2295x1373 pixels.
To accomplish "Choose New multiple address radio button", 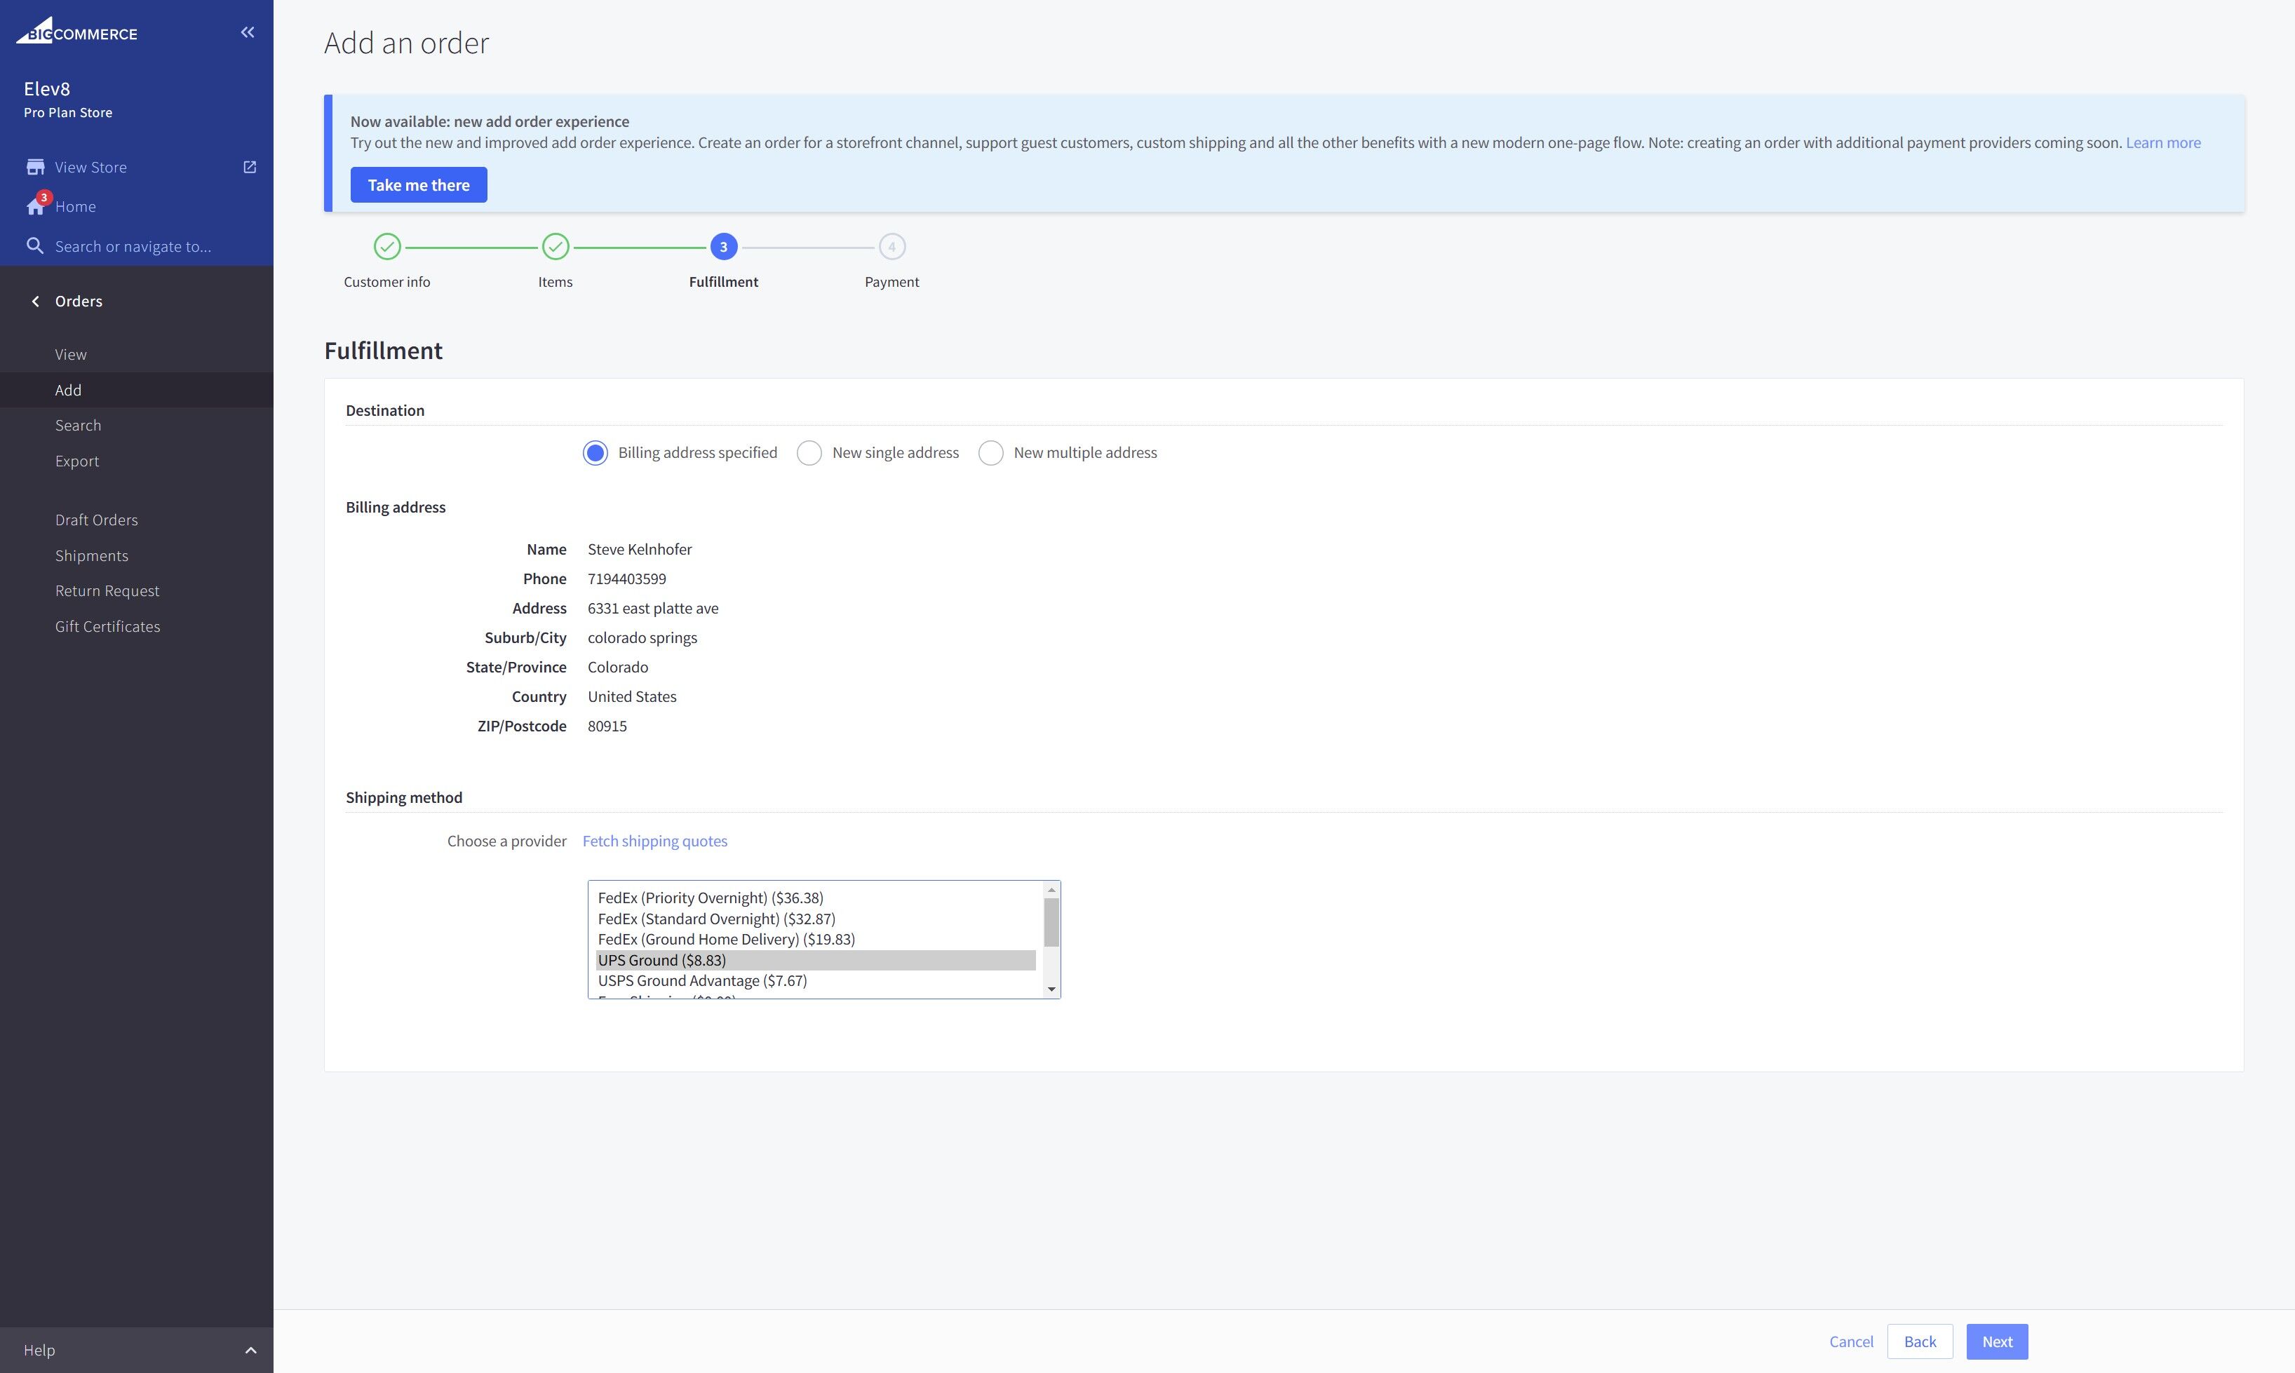I will point(990,454).
